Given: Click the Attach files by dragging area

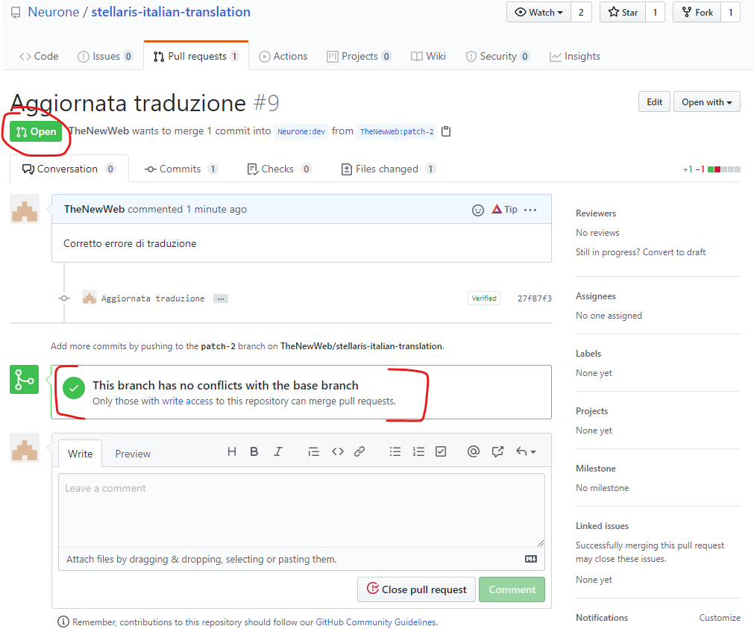Looking at the screenshot, I should tap(301, 559).
